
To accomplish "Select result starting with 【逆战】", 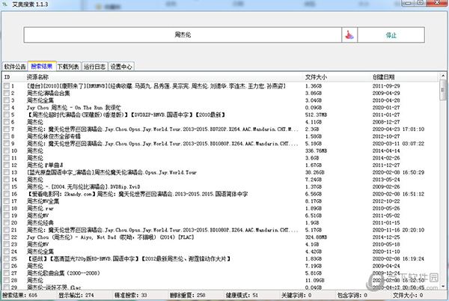I will 129,259.
